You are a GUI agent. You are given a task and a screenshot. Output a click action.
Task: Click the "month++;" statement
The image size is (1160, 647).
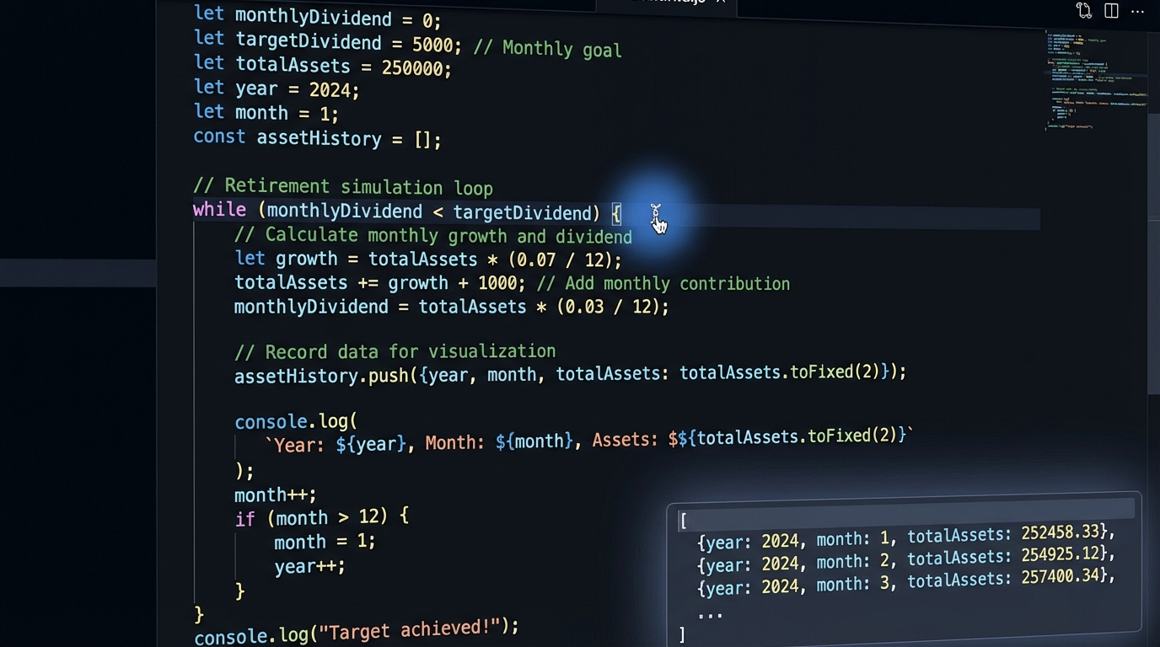276,495
